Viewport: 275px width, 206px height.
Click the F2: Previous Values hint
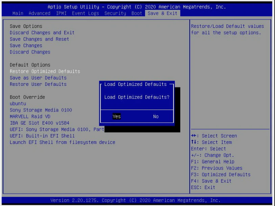tap(217, 168)
